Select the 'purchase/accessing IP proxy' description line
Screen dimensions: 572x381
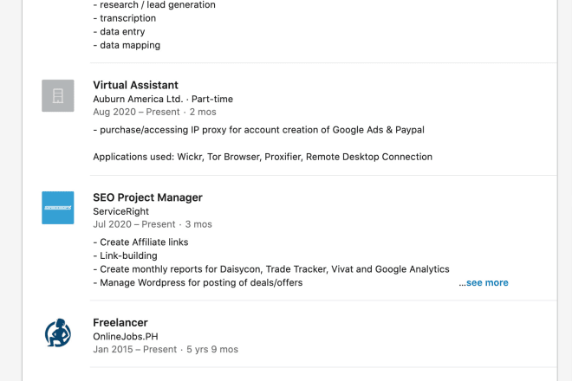coord(258,130)
